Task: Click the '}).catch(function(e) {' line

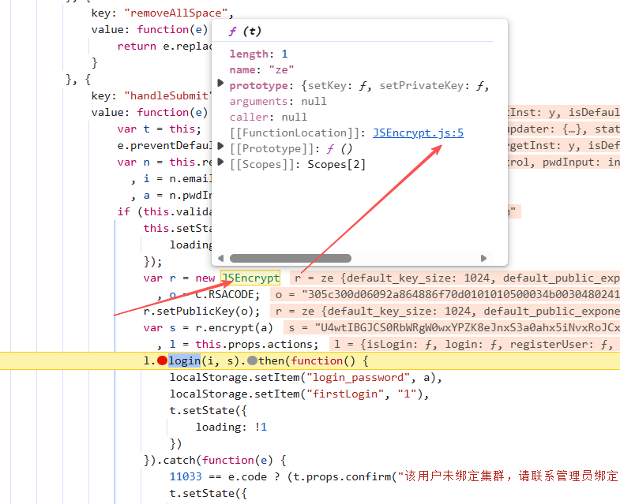Action: point(215,461)
